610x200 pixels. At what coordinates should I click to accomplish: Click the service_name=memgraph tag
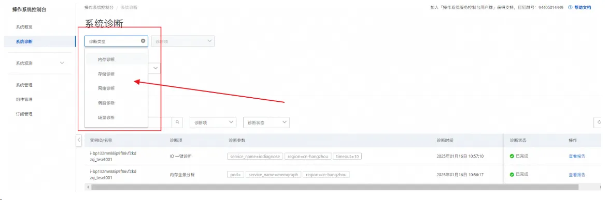pos(273,175)
